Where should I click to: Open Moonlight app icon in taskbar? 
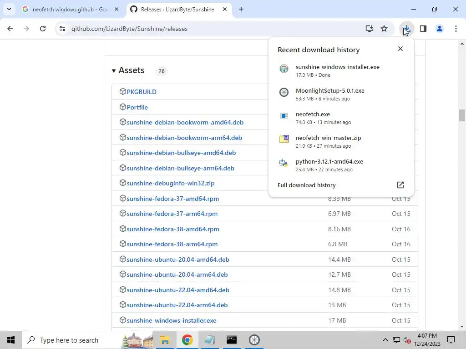tap(254, 340)
